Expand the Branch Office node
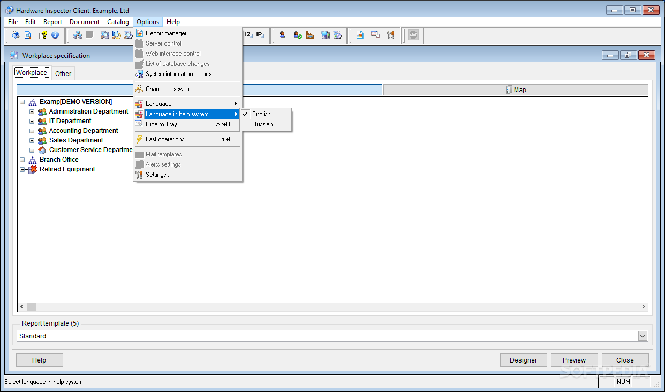 click(x=22, y=160)
